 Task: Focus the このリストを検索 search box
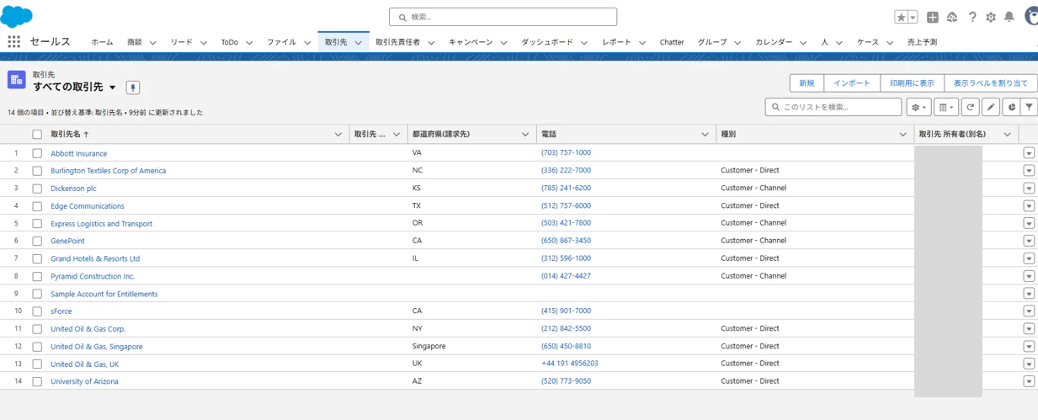coord(833,107)
